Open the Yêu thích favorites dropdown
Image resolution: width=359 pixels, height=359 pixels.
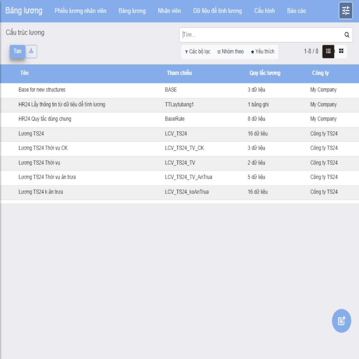262,52
